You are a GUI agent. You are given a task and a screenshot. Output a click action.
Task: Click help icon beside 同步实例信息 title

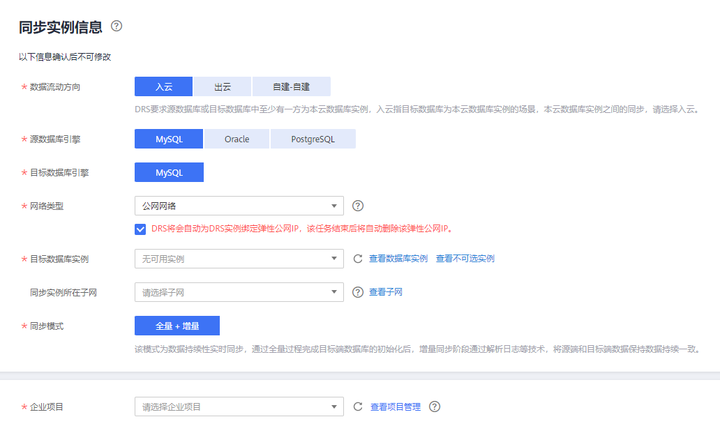pos(117,26)
